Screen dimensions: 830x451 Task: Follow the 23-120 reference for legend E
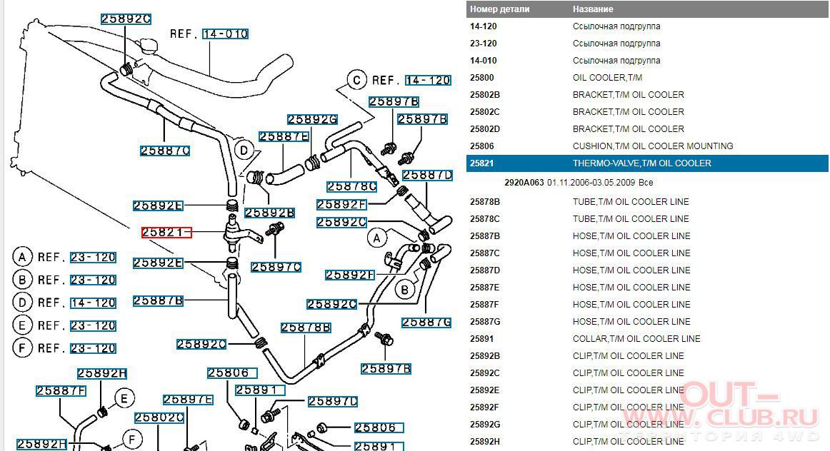click(x=93, y=325)
